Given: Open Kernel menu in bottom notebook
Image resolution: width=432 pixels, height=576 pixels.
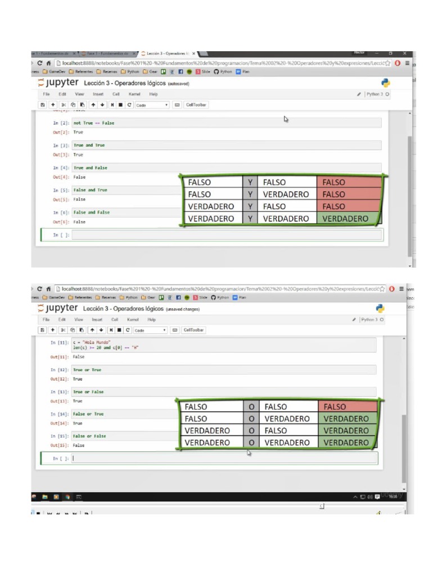Looking at the screenshot, I should pyautogui.click(x=133, y=319).
